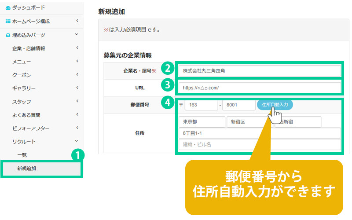352x220 pixels.
Task: Click the company name input field
Action: click(x=260, y=70)
